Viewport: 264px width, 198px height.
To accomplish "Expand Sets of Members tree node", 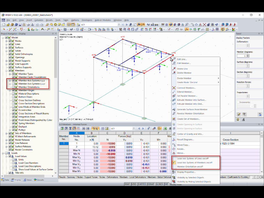I will click(x=6, y=133).
